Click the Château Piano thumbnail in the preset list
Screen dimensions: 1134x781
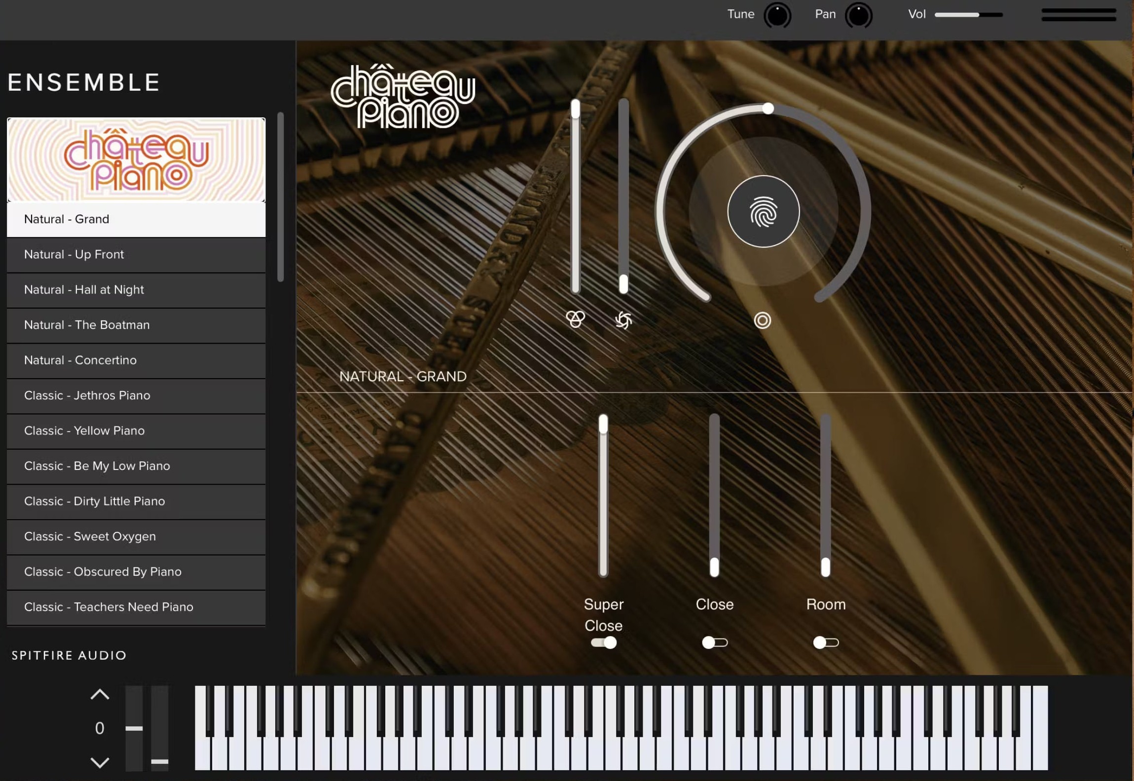tap(136, 160)
